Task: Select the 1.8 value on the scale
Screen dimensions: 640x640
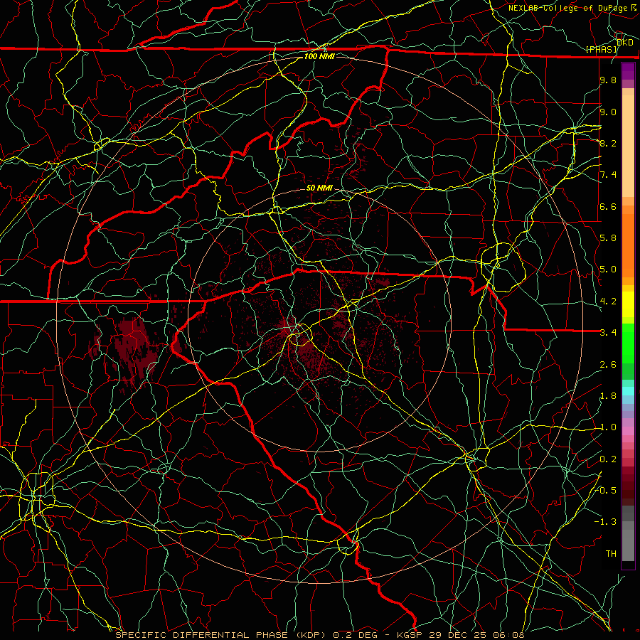Action: pyautogui.click(x=608, y=396)
